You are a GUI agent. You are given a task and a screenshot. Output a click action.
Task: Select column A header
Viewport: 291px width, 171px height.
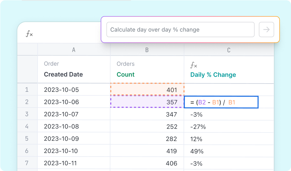(x=74, y=50)
